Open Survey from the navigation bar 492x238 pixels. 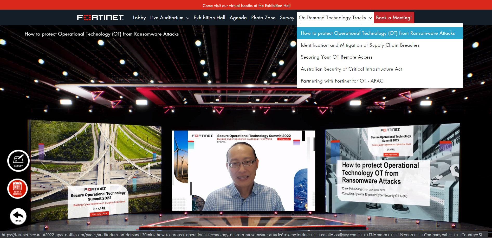(287, 17)
